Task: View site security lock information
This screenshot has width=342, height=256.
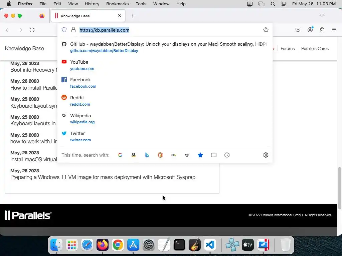Action: click(x=73, y=30)
